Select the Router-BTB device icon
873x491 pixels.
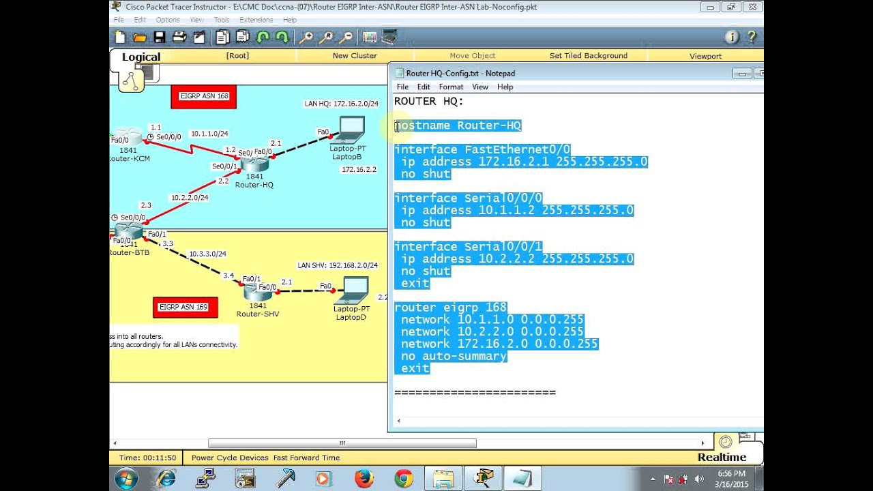[128, 230]
